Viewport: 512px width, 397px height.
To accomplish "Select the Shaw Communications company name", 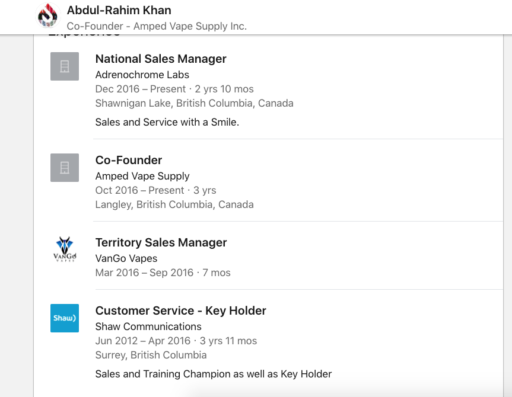I will [148, 326].
